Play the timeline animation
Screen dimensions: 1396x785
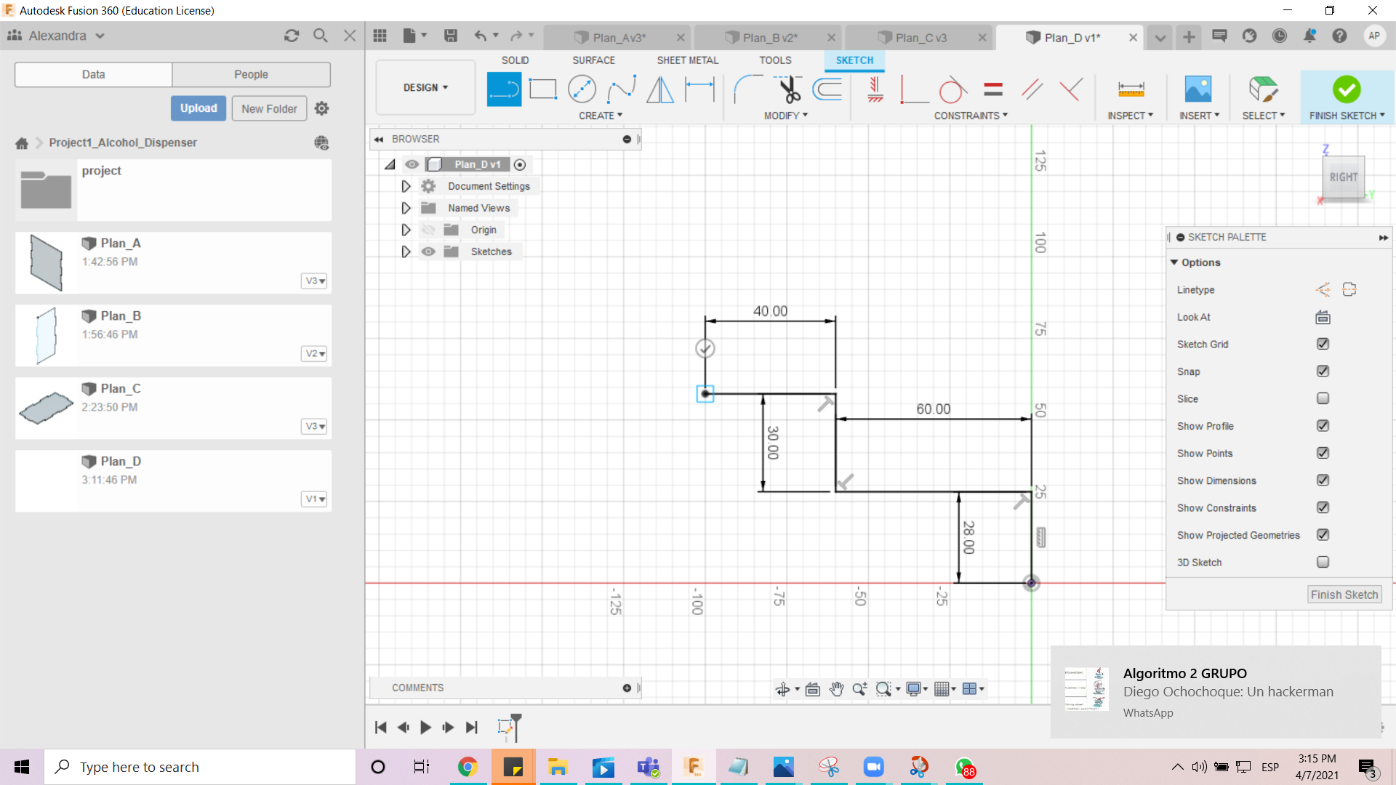425,727
